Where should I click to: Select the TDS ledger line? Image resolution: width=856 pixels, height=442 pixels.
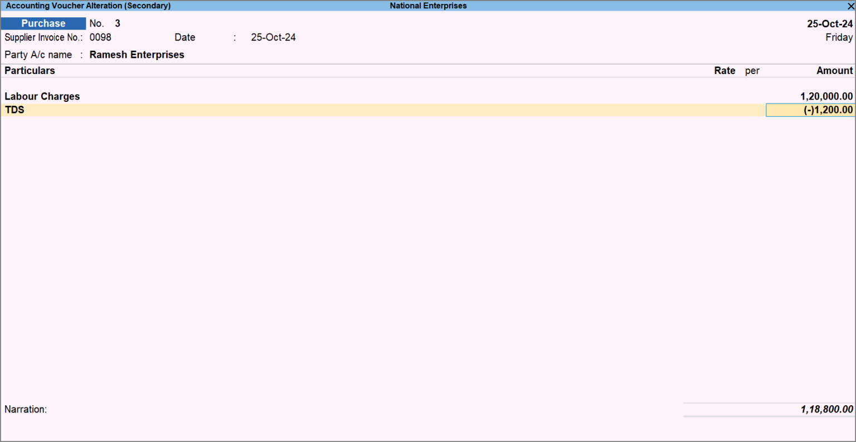(14, 110)
